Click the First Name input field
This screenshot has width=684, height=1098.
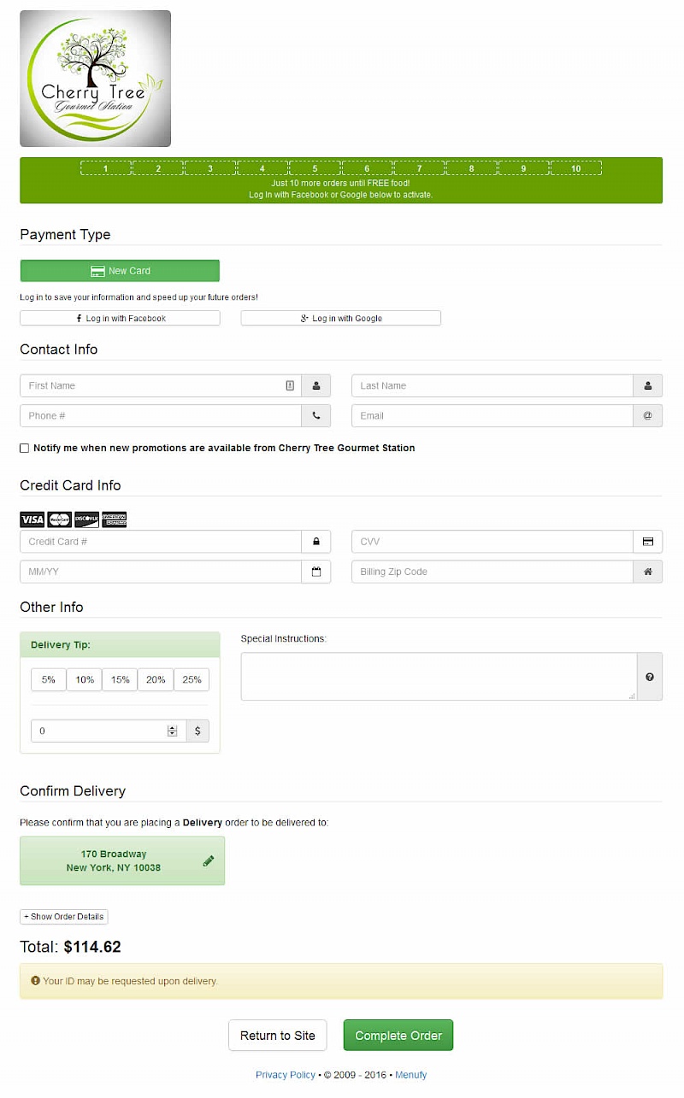tap(154, 386)
